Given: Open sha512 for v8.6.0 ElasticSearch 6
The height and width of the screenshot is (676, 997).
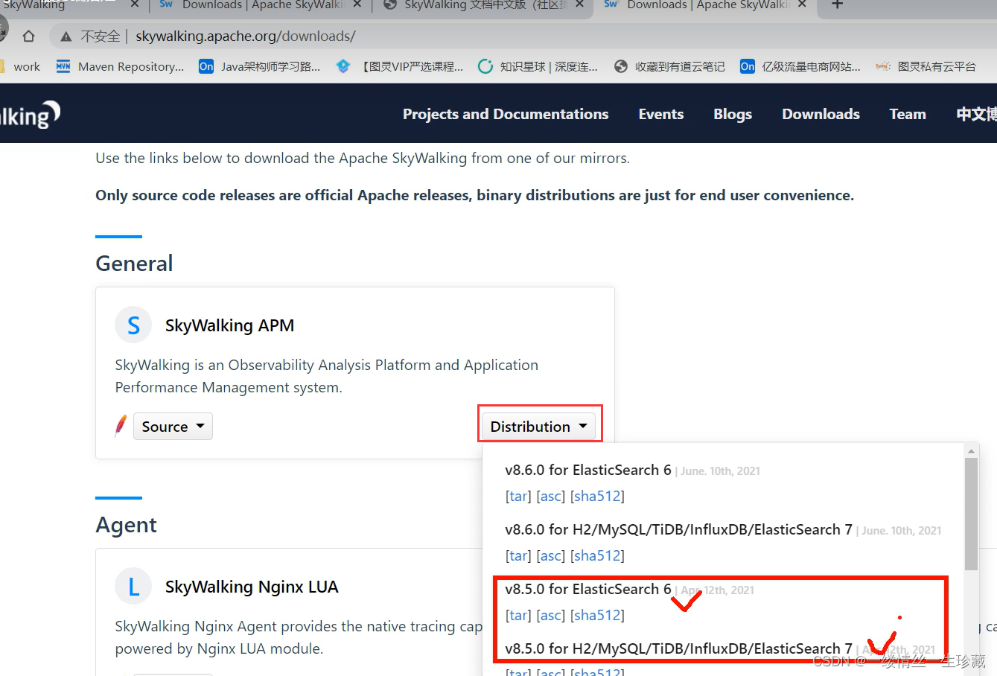Looking at the screenshot, I should pyautogui.click(x=597, y=496).
